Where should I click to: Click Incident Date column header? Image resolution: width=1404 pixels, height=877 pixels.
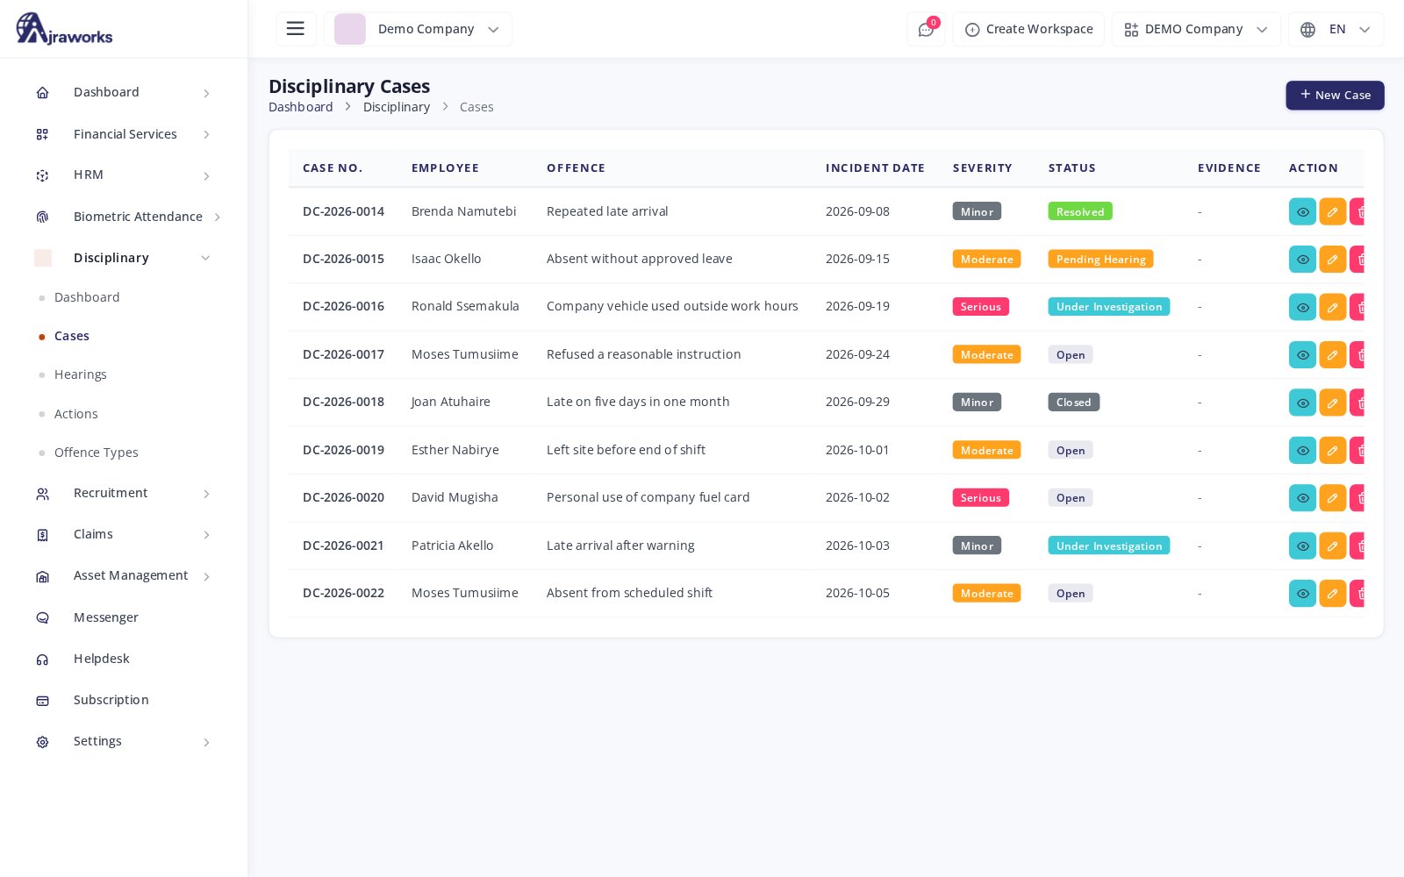click(875, 168)
